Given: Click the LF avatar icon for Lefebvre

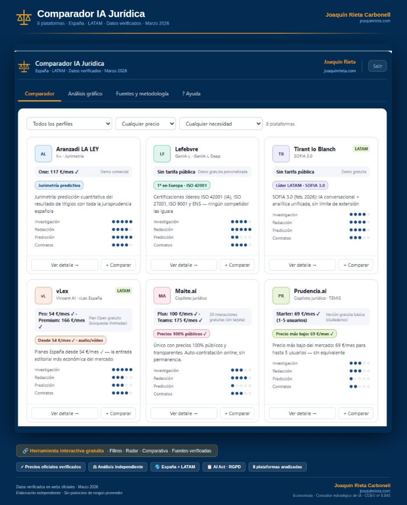Looking at the screenshot, I should (x=162, y=153).
